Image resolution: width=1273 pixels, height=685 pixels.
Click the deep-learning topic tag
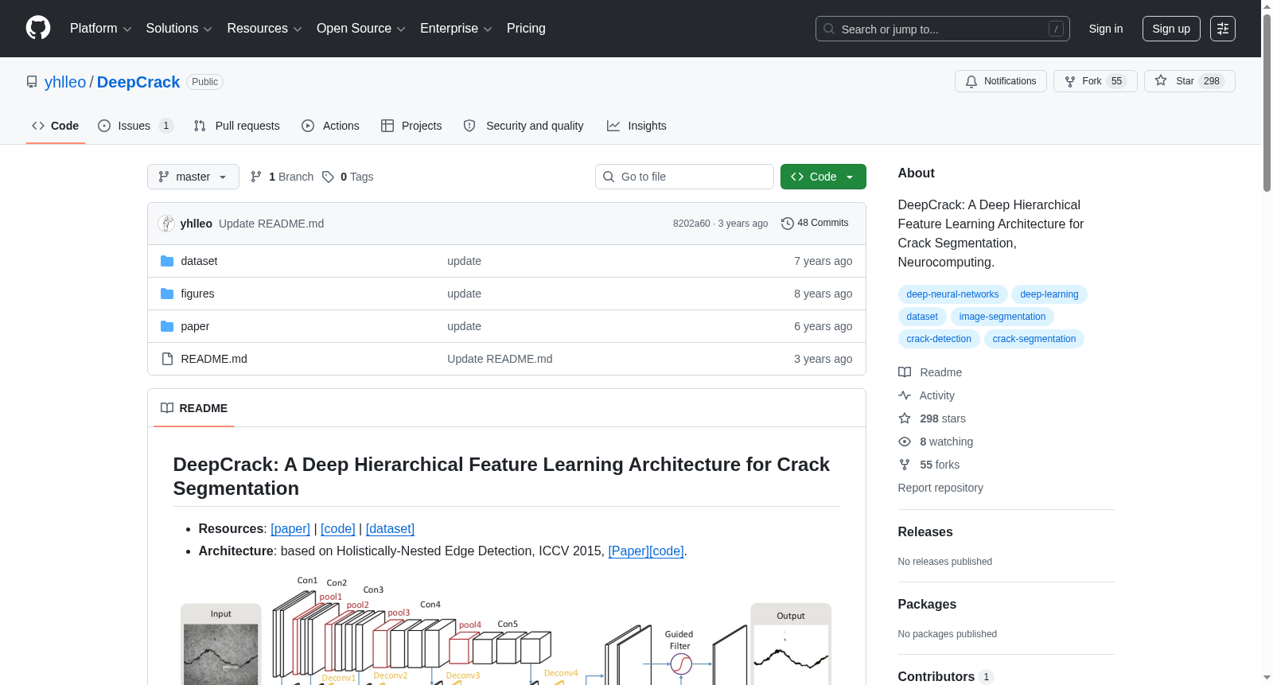tap(1049, 294)
